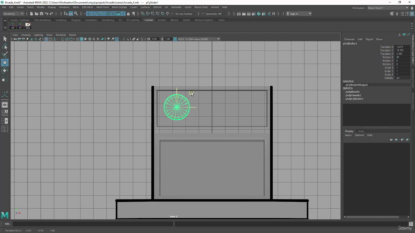Toggle the viewport grid display button

46,39
